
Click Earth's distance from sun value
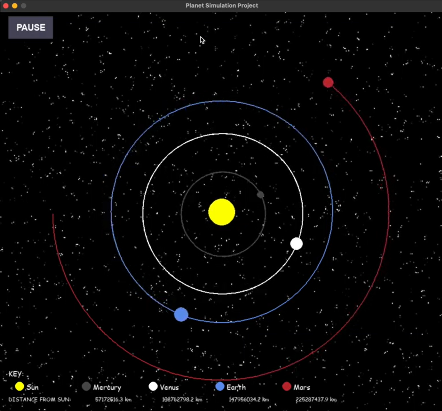249,400
